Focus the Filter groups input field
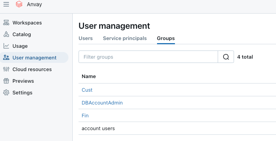 pos(148,57)
